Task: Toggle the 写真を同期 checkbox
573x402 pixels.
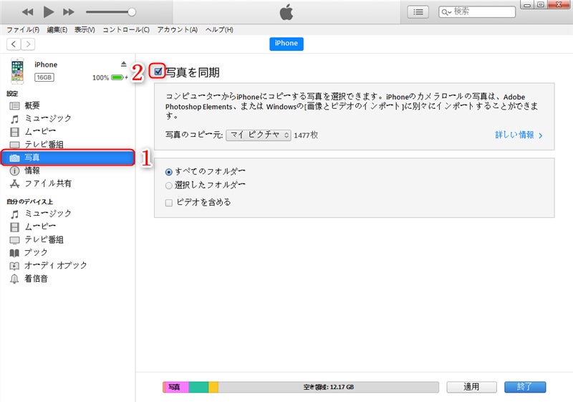Action: 158,71
